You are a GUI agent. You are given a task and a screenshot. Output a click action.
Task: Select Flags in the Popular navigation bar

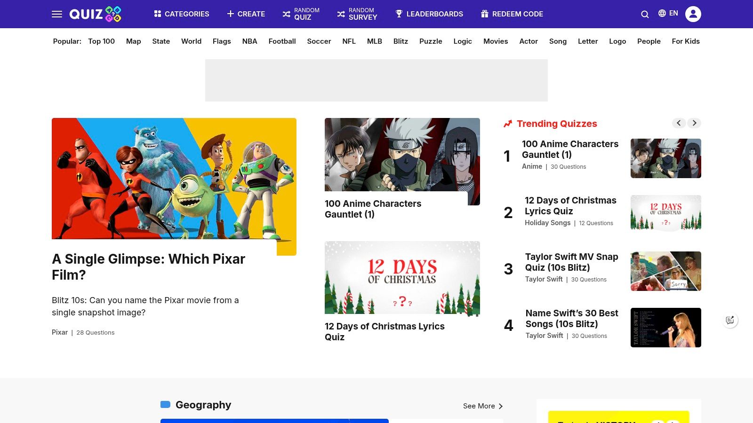click(222, 41)
